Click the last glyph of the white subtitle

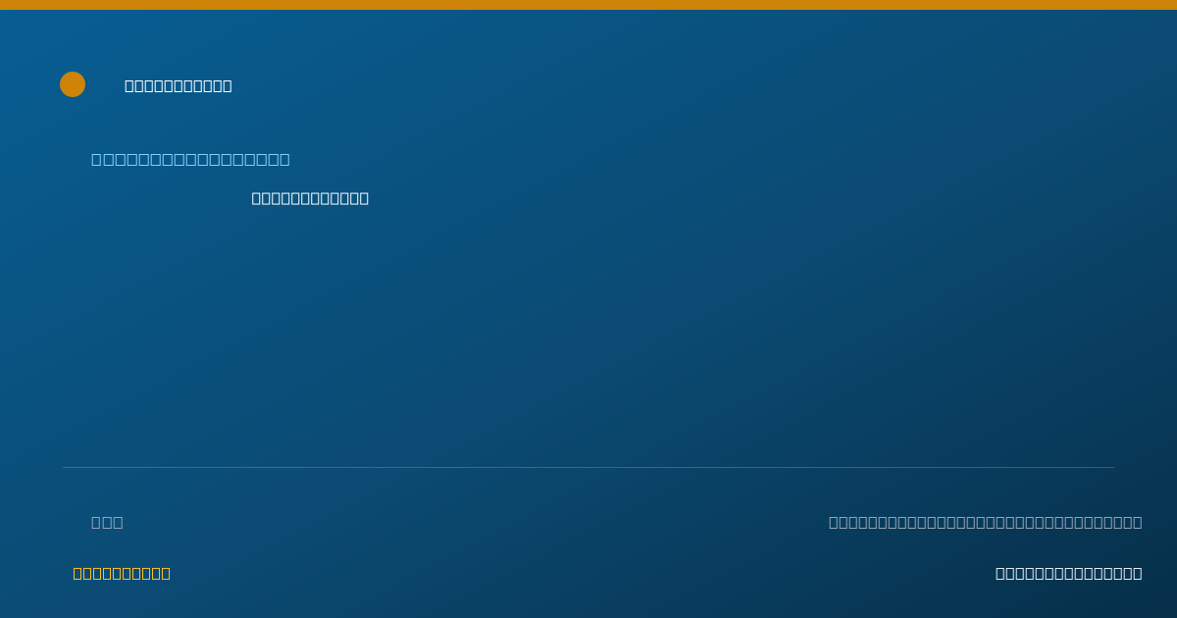click(x=364, y=198)
